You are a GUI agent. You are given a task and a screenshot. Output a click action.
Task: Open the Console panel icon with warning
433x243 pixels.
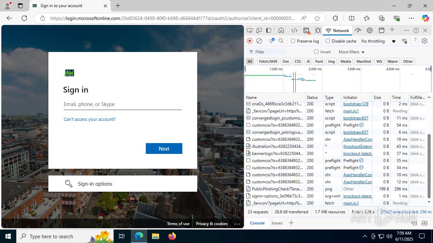point(306,30)
